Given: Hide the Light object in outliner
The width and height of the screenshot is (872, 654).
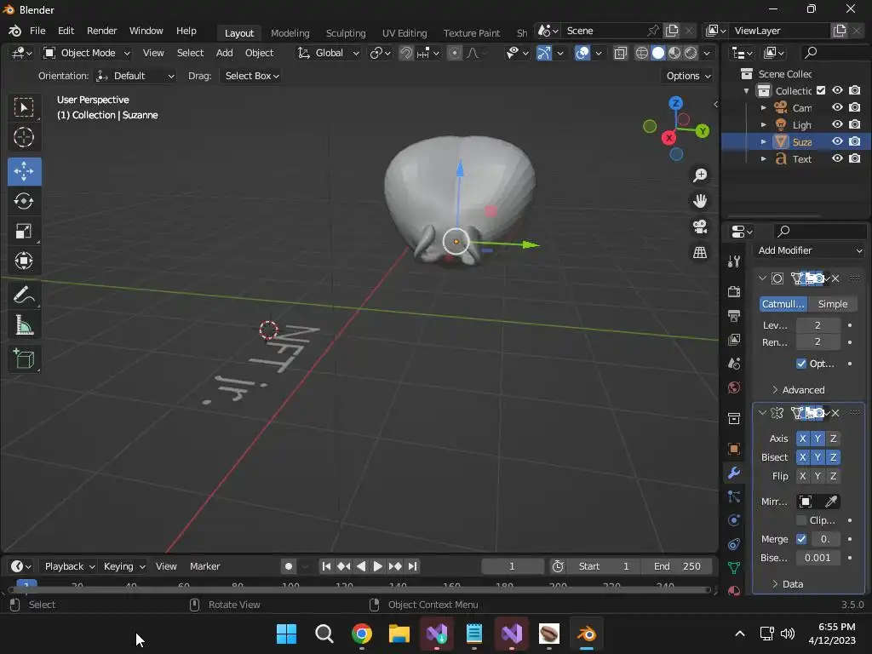Looking at the screenshot, I should (x=838, y=124).
